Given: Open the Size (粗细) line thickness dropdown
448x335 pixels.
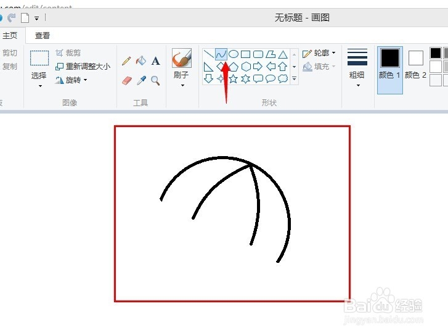Looking at the screenshot, I should click(357, 68).
